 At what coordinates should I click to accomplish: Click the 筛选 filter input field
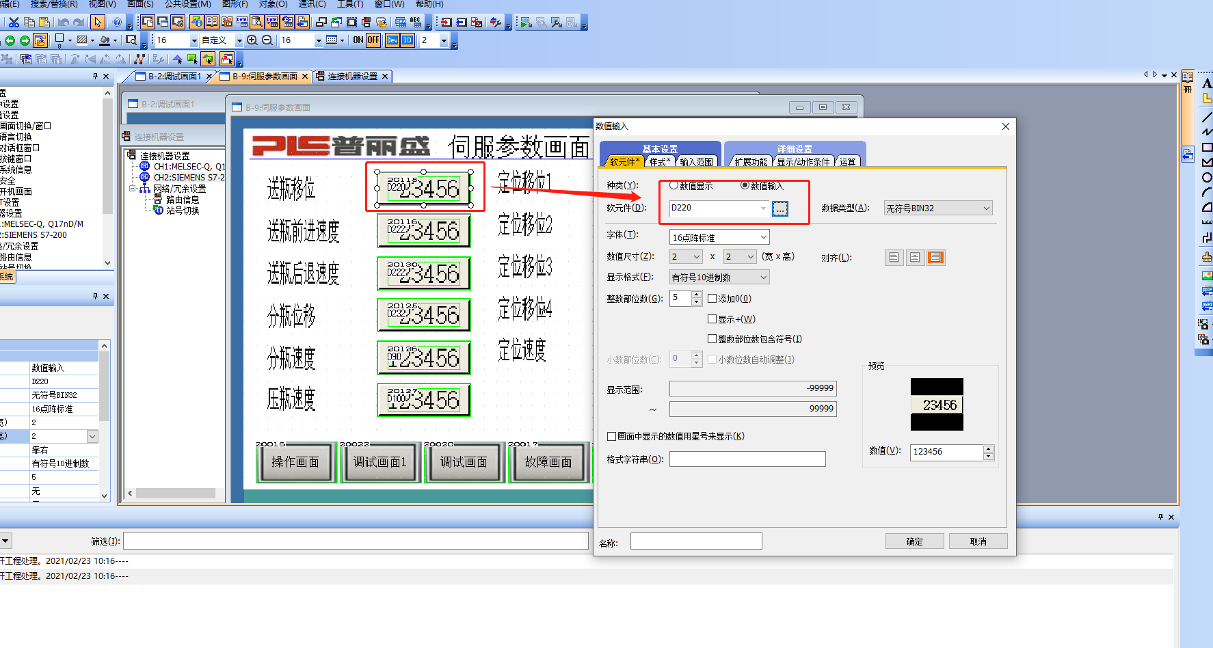tap(356, 541)
